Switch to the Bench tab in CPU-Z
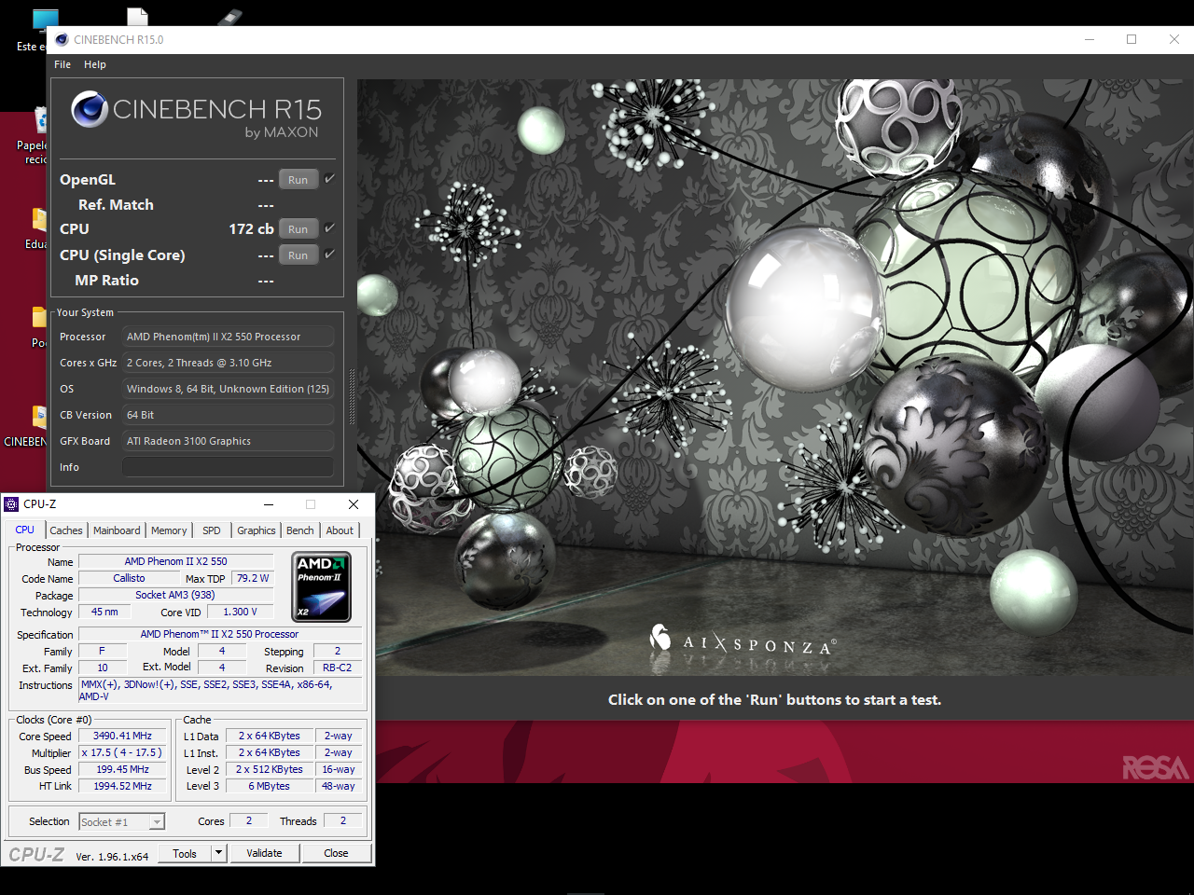This screenshot has width=1194, height=895. [x=300, y=530]
